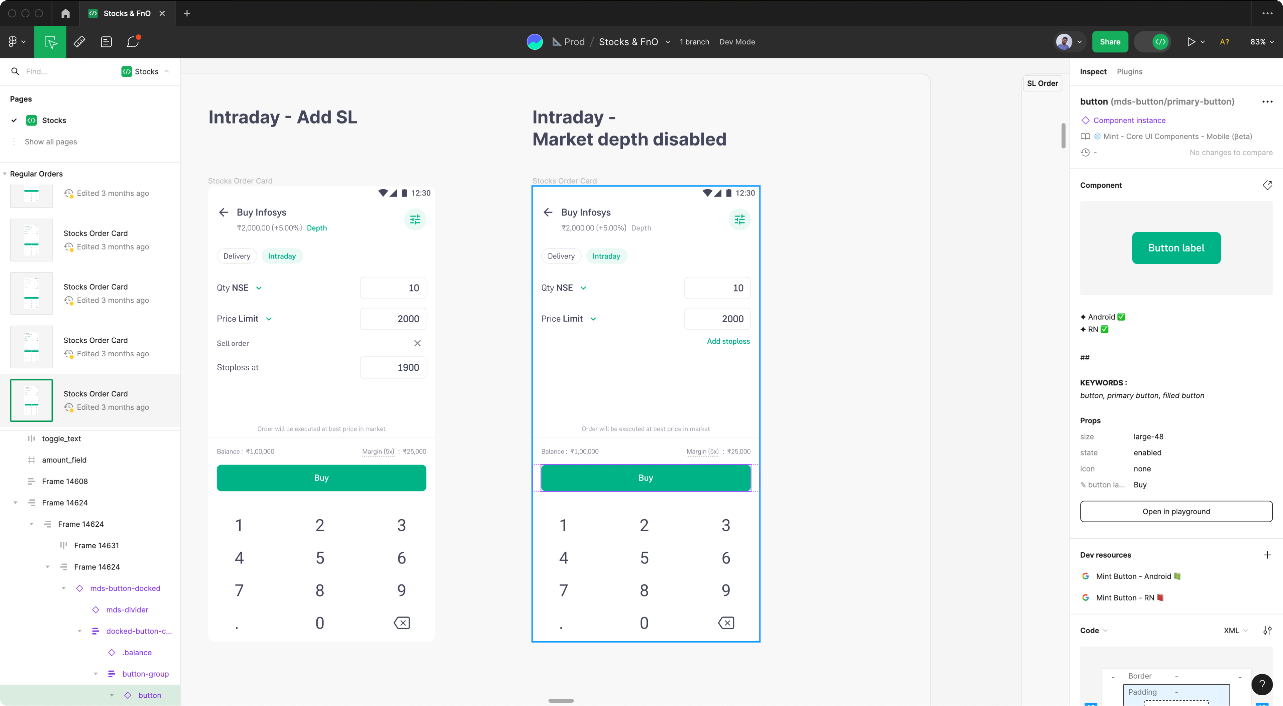The width and height of the screenshot is (1283, 706).
Task: Select the Move tool in toolbar
Action: pyautogui.click(x=50, y=42)
